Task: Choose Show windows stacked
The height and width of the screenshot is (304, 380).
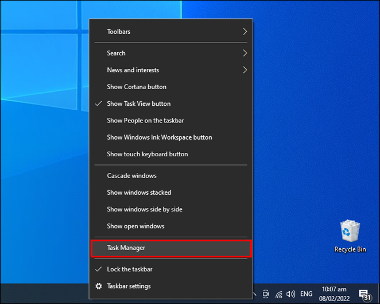Action: (171, 193)
